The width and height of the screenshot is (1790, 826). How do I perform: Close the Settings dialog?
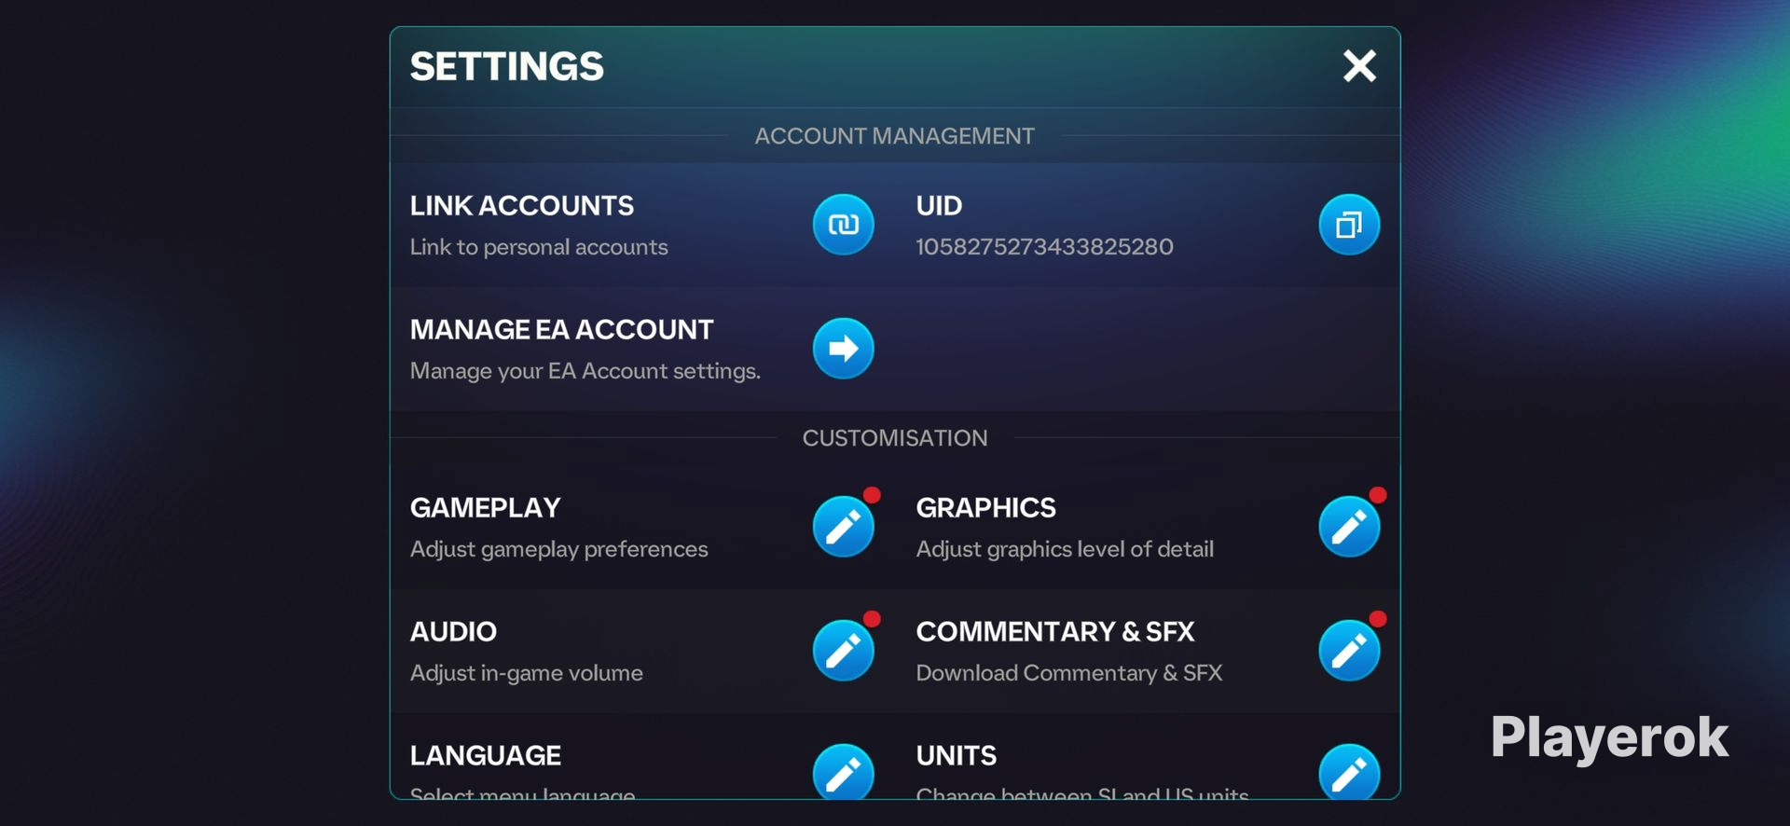[x=1359, y=66]
